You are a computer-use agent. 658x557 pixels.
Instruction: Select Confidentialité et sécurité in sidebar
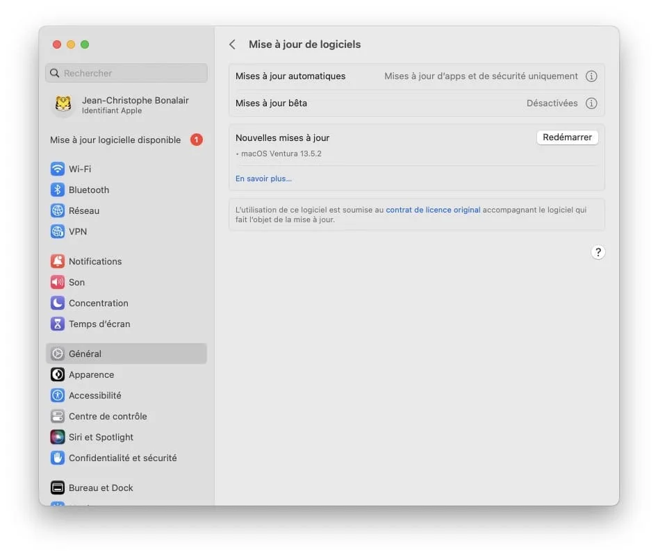[122, 458]
